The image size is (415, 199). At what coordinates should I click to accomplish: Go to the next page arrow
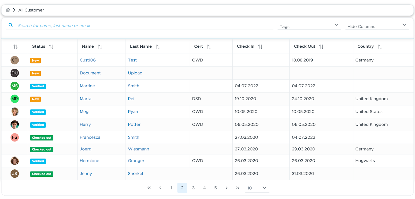tap(227, 188)
